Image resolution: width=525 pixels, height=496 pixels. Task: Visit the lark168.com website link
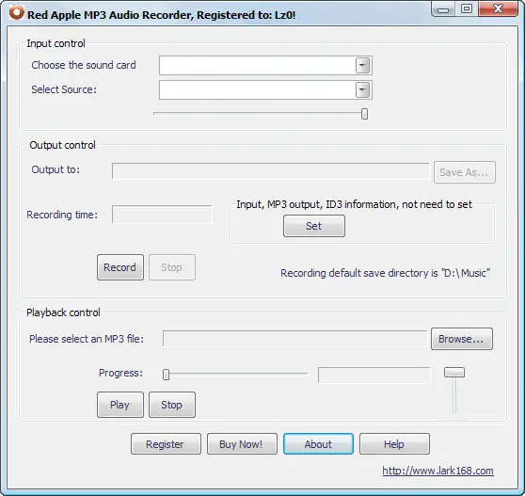[437, 471]
